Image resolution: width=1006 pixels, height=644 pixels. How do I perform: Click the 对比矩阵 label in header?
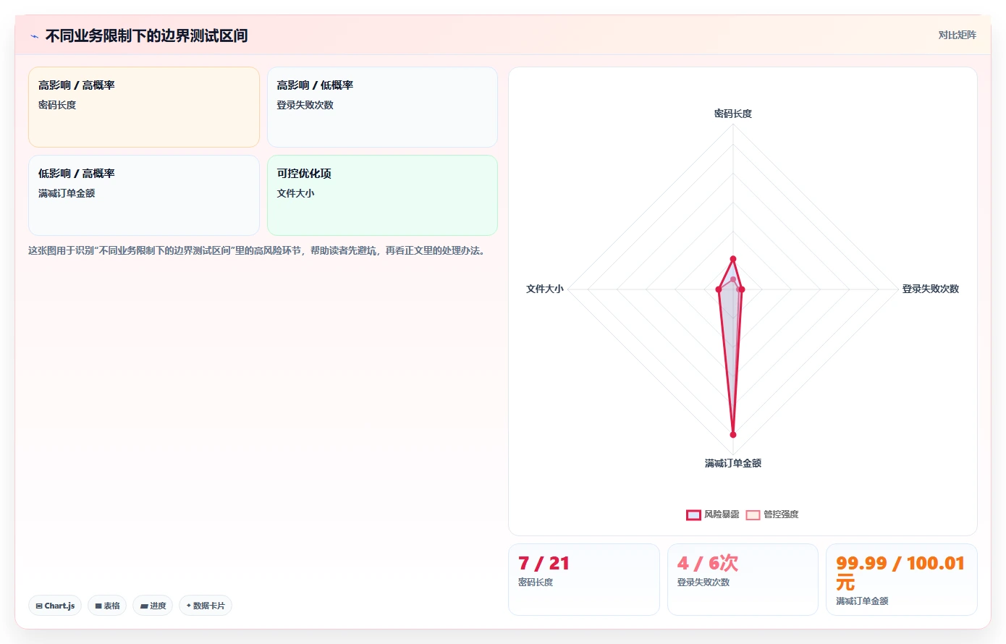coord(957,35)
